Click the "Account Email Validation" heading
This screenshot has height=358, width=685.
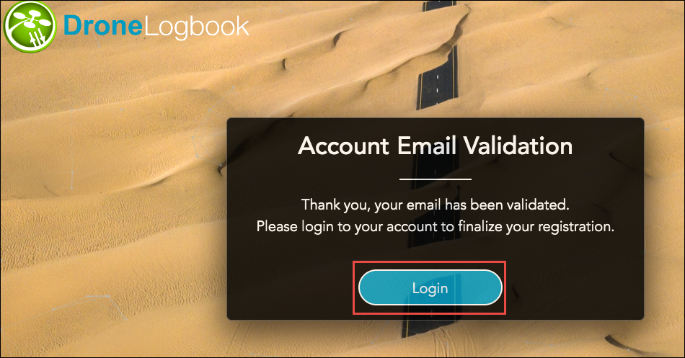[435, 146]
